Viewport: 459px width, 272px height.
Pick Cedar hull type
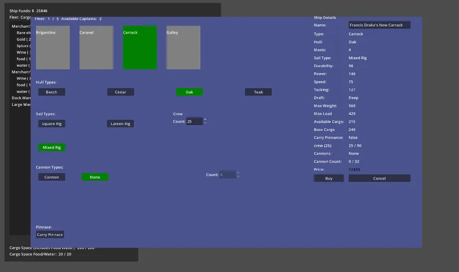click(x=121, y=92)
